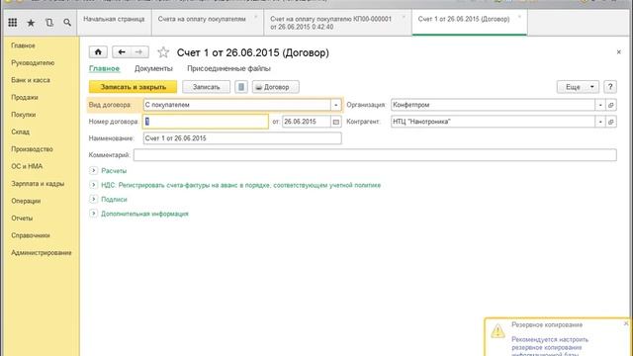
Task: Open the Отчеты sidebar section
Action: point(22,218)
